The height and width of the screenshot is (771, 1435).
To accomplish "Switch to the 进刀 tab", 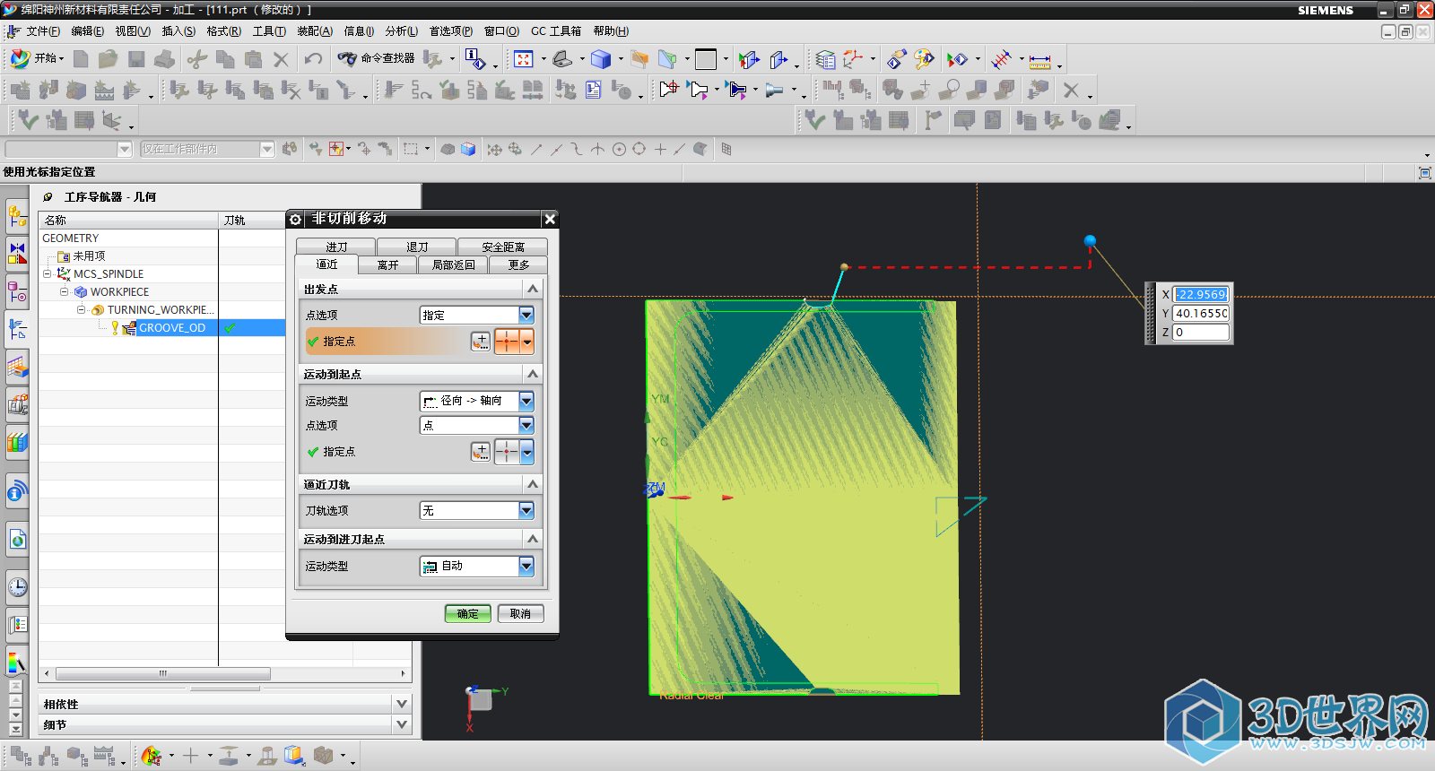I will pyautogui.click(x=336, y=247).
